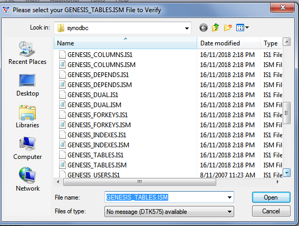Image resolution: width=299 pixels, height=226 pixels.
Task: Sort files by Type column
Action: pyautogui.click(x=272, y=43)
